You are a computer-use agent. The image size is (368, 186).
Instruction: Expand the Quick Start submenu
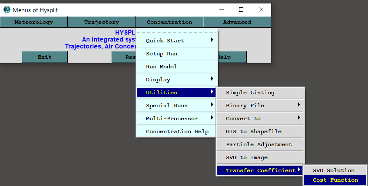click(176, 41)
